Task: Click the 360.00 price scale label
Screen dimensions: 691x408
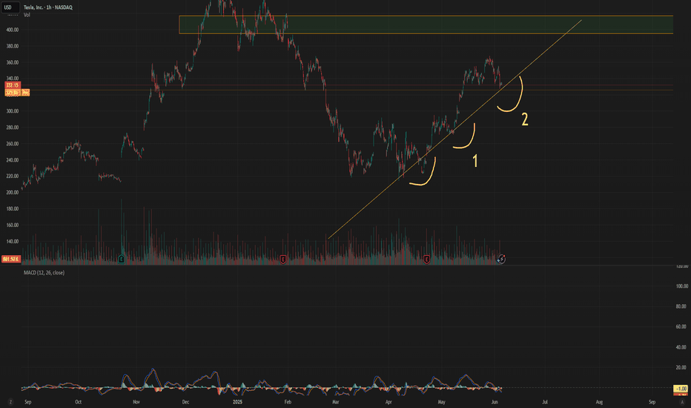Action: tap(13, 62)
